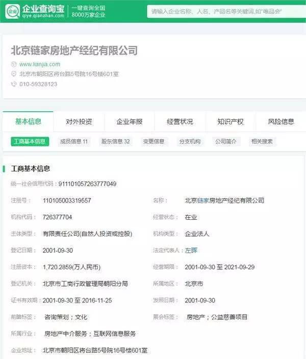306x359 pixels.
Task: Show 成员信息 11 section
Action: click(x=74, y=141)
